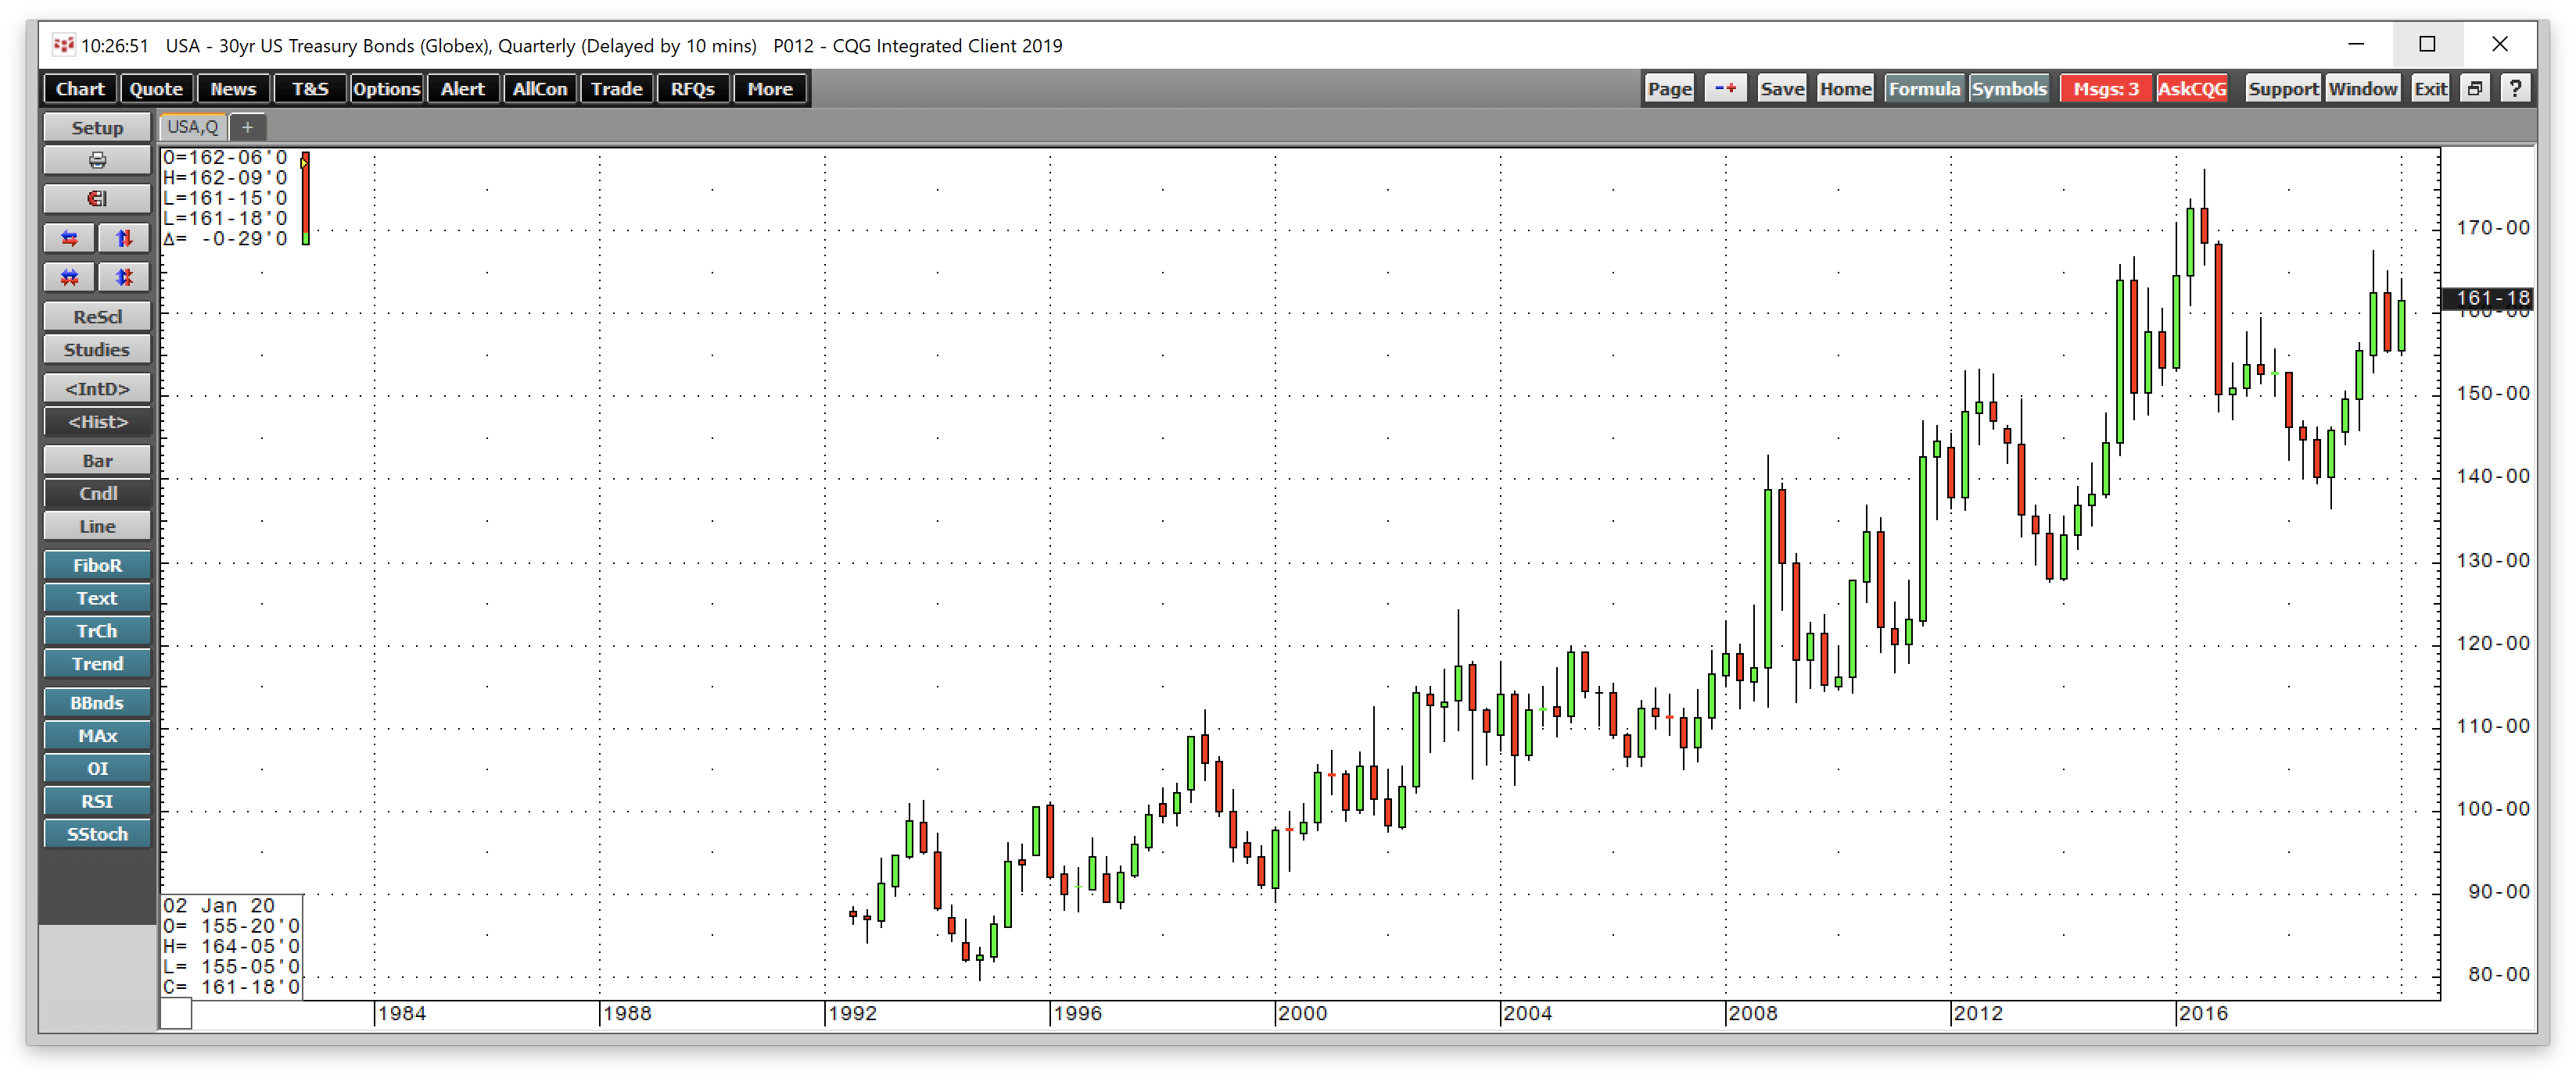Select the Text annotation tool
Screen dimensions: 2576x1078
[x=97, y=598]
